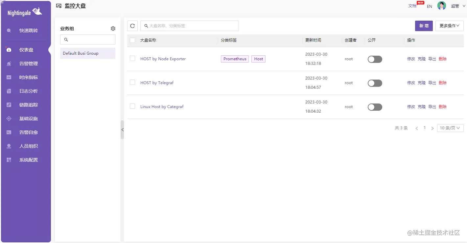The image size is (467, 243).
Task: Open 人员组织 in the sidebar menu
Action: pos(28,146)
